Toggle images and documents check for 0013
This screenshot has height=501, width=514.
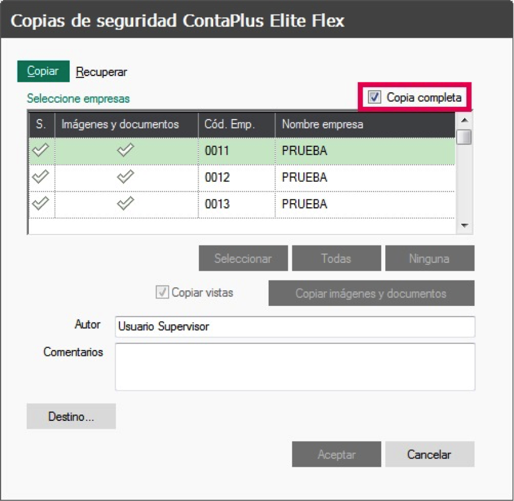[x=126, y=204]
